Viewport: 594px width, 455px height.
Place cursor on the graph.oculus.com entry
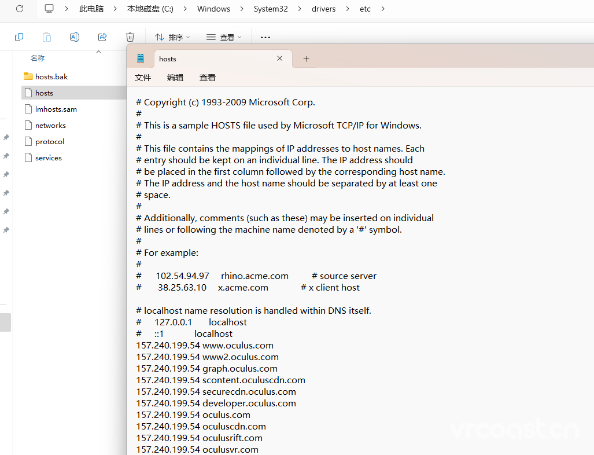pos(207,369)
